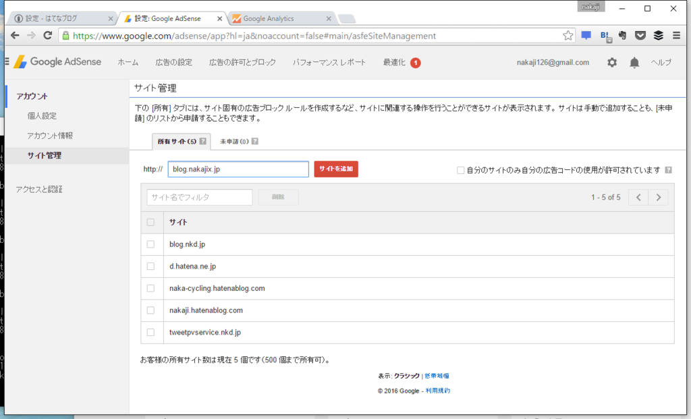Check the blog.nkd.jp site checkbox
The height and width of the screenshot is (419, 691).
coord(150,244)
